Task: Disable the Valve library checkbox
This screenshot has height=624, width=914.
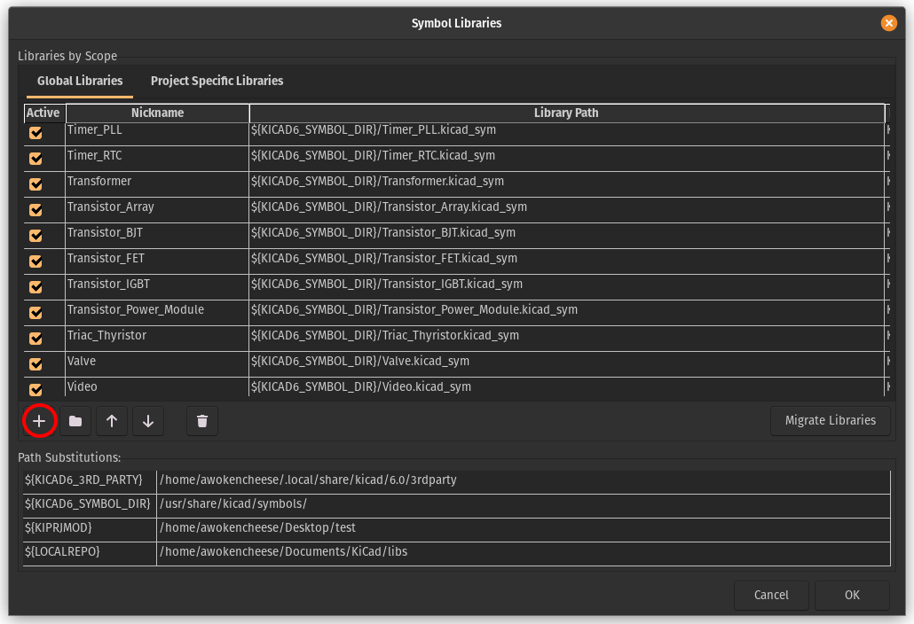Action: click(35, 363)
